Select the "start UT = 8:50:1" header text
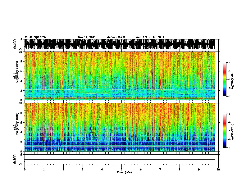246x190 pixels. click(150, 37)
